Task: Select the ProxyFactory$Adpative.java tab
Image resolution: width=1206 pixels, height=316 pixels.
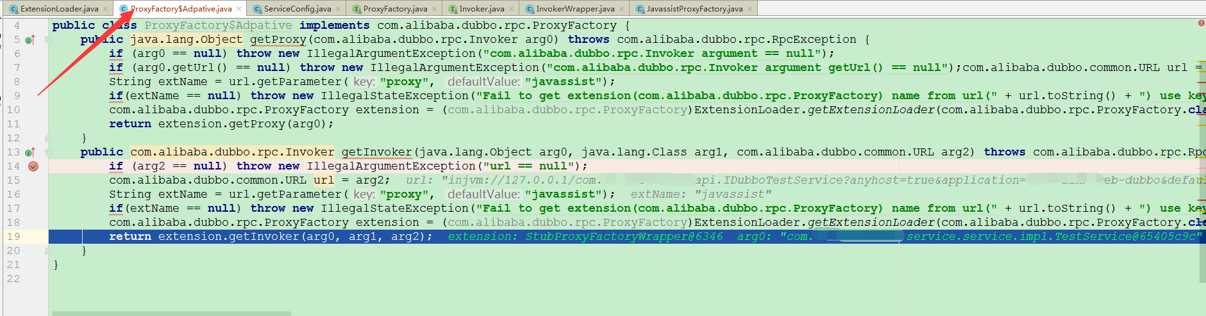Action: pos(181,9)
